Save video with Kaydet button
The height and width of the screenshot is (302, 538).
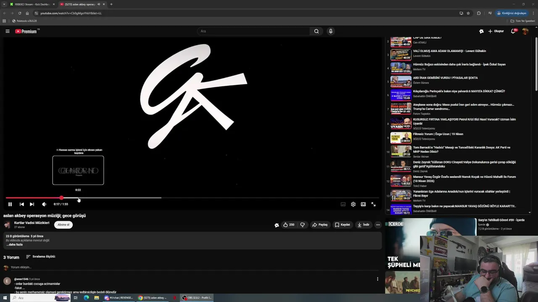[x=343, y=225]
